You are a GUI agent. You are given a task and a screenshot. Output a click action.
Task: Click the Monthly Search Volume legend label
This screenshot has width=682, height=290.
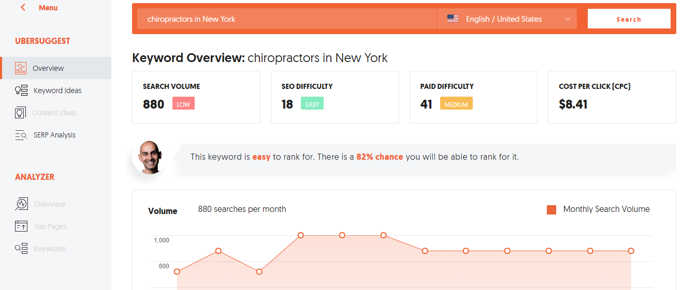[606, 209]
